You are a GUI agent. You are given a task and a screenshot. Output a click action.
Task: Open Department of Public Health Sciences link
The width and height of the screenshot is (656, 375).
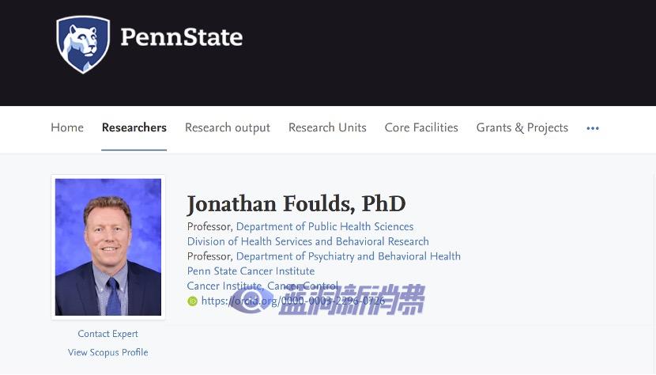[325, 227]
